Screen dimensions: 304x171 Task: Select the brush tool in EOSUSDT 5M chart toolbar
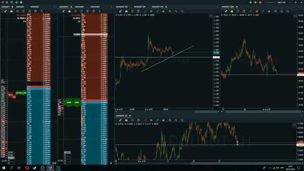[157, 11]
